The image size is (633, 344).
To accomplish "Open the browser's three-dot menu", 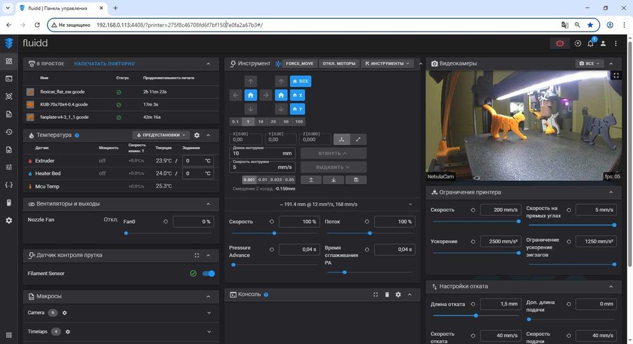I will click(x=624, y=25).
